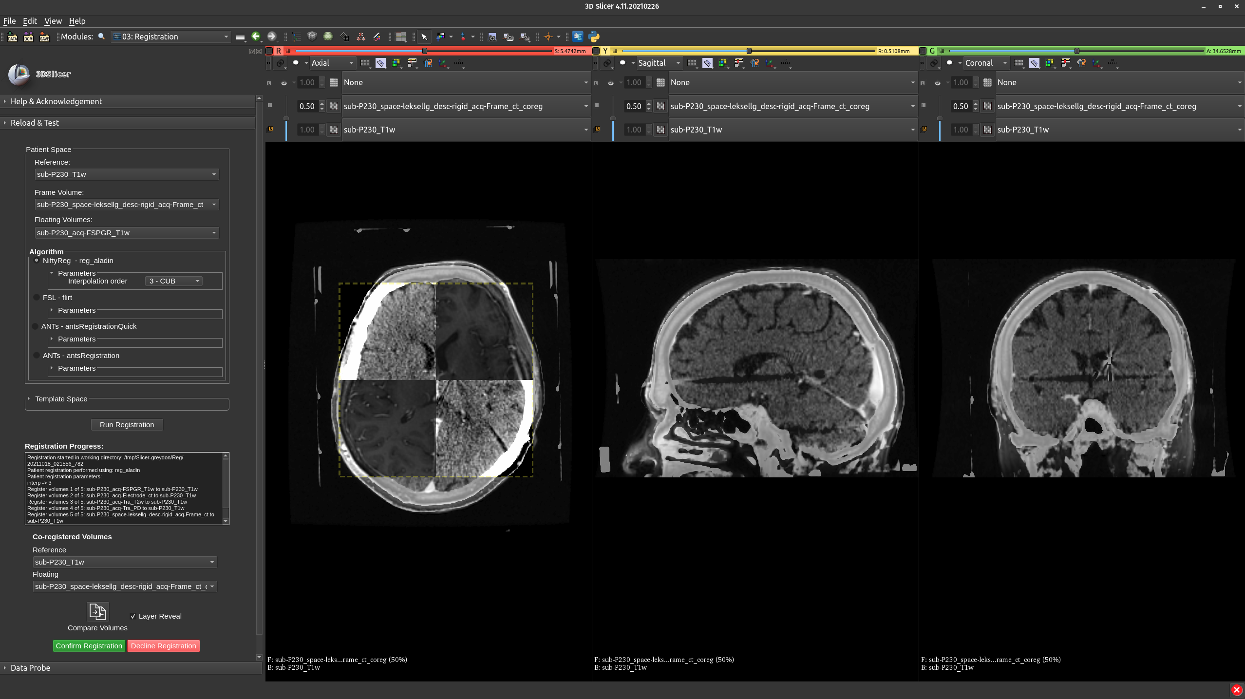Click the error log red X icon

(x=1237, y=690)
